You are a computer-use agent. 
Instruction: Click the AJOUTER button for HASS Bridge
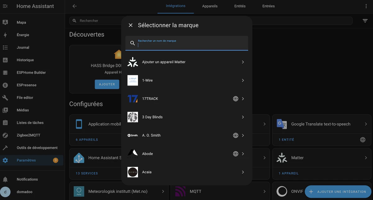click(107, 84)
